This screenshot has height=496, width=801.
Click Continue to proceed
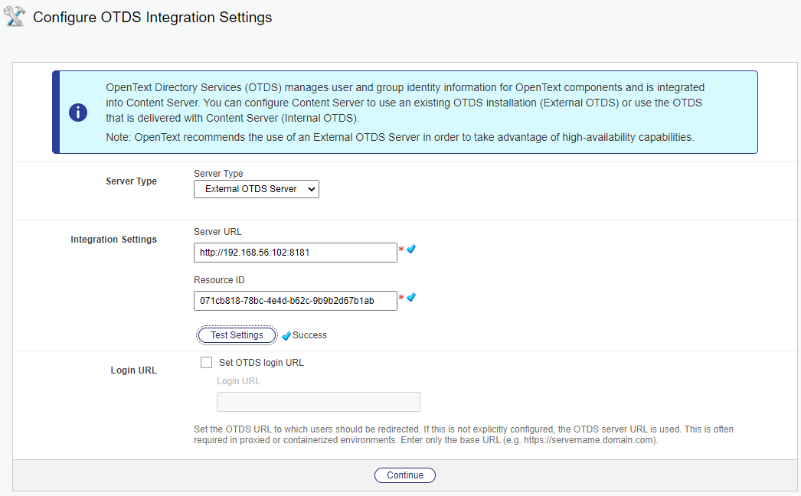(404, 475)
